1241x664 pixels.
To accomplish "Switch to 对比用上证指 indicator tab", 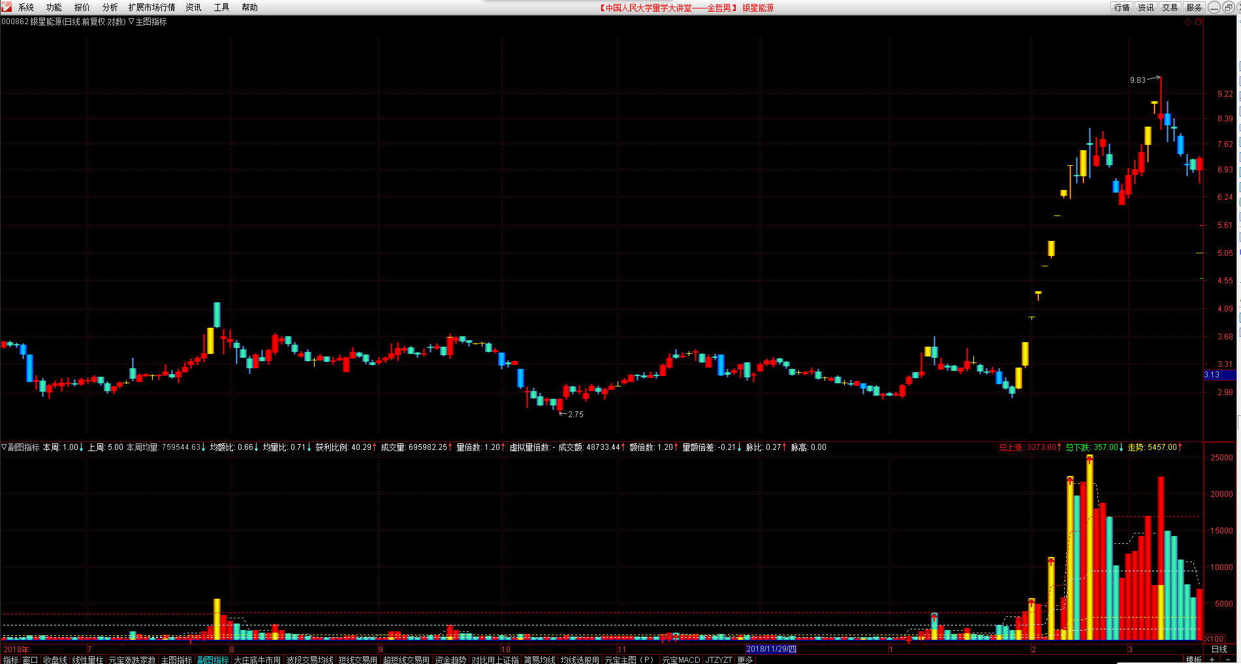I will point(495,659).
